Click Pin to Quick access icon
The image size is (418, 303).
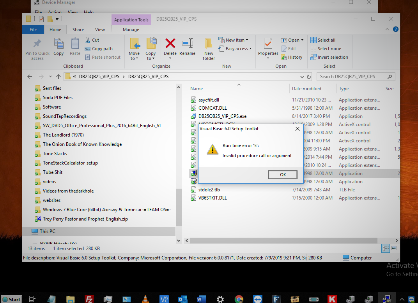(x=37, y=43)
